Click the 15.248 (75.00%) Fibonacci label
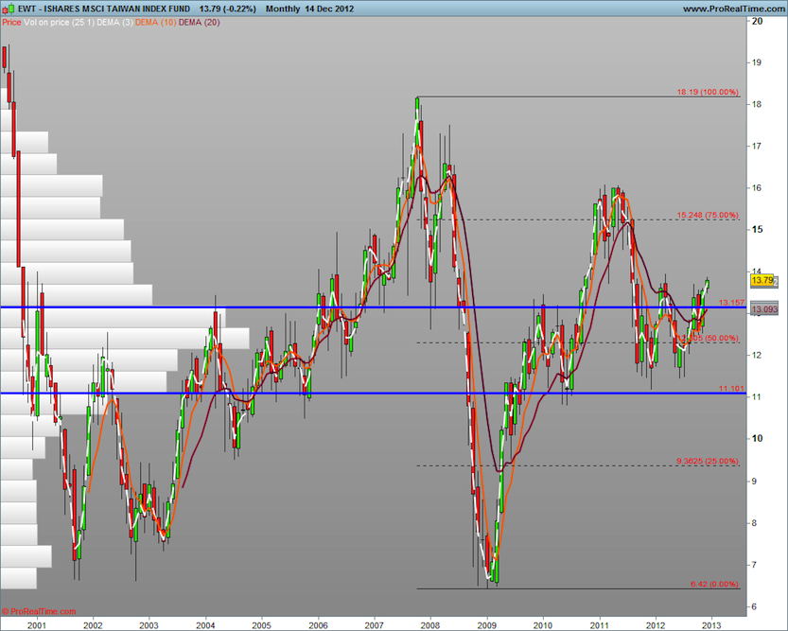788x631 pixels. pyautogui.click(x=708, y=215)
